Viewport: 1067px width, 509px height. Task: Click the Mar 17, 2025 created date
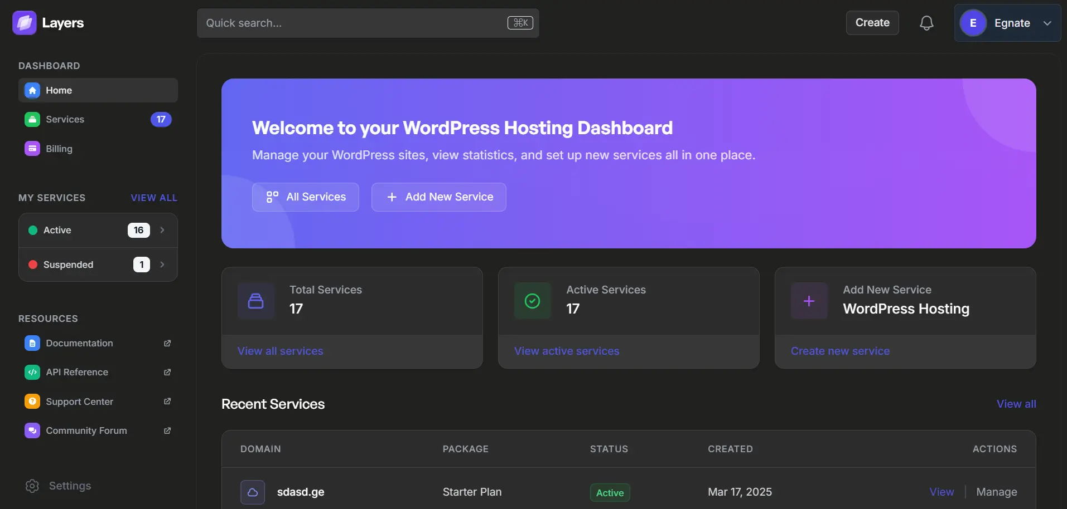(x=740, y=492)
